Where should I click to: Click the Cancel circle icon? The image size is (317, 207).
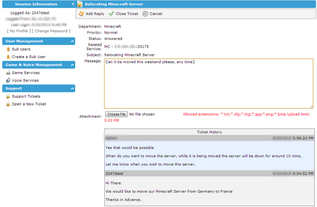point(145,14)
